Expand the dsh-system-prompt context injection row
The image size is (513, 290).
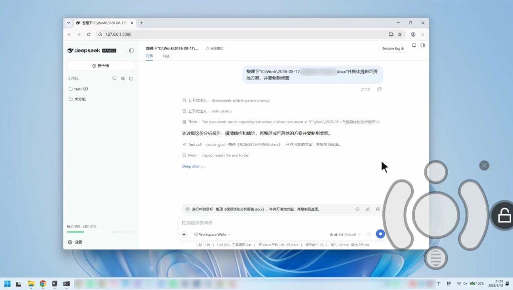pos(226,100)
